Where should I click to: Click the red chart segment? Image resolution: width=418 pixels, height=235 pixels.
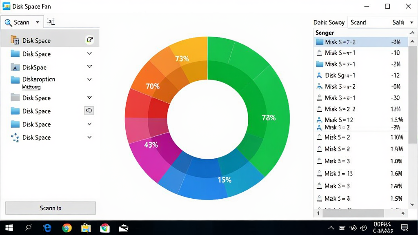[x=141, y=104]
